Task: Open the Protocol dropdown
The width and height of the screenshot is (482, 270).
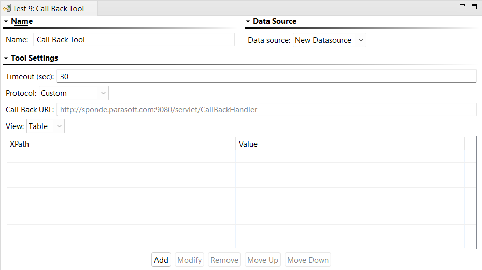Action: (74, 93)
